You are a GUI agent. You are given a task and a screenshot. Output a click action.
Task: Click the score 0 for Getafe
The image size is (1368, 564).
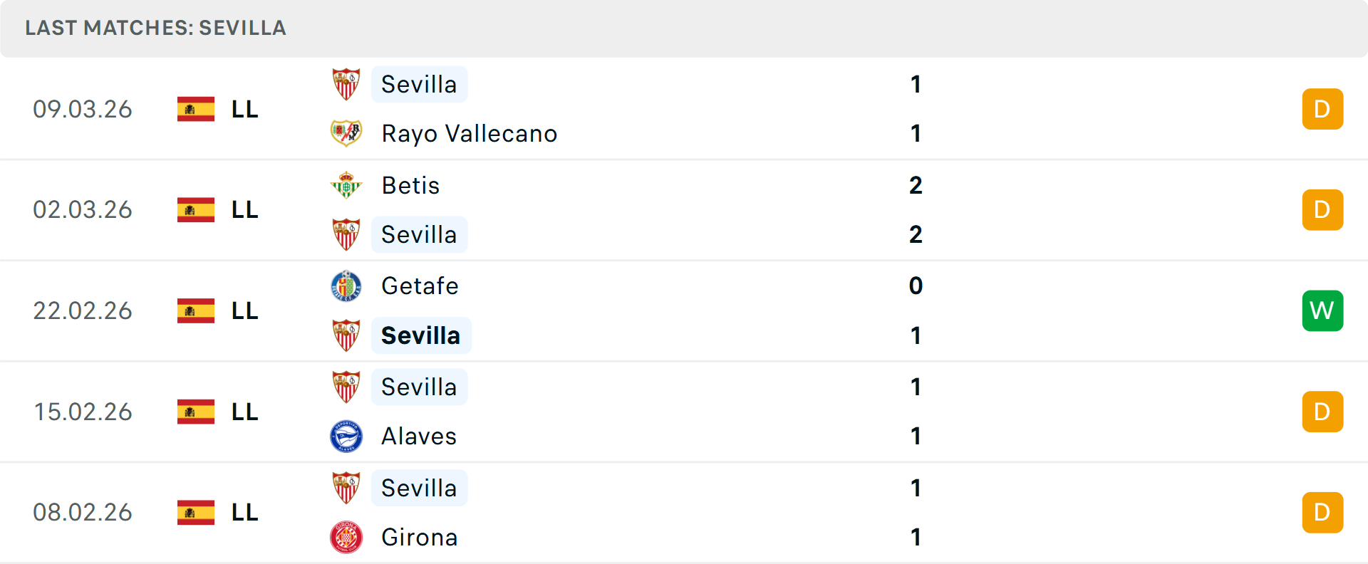point(916,286)
